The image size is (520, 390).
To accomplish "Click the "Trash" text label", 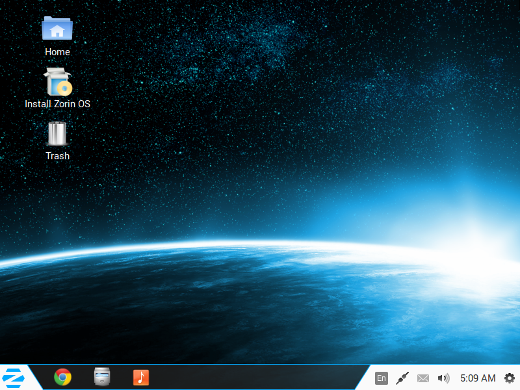I will [x=57, y=156].
